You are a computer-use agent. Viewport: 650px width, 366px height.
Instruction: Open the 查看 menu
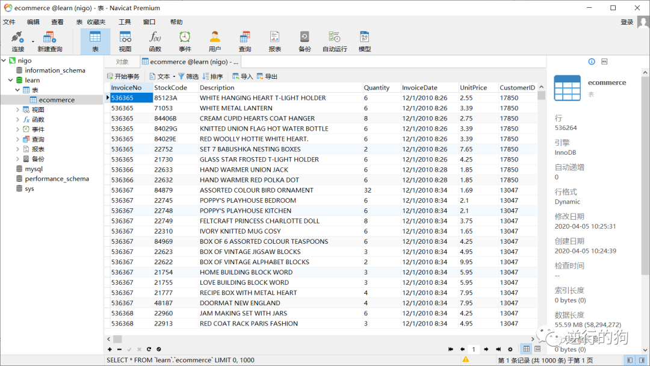(x=57, y=22)
